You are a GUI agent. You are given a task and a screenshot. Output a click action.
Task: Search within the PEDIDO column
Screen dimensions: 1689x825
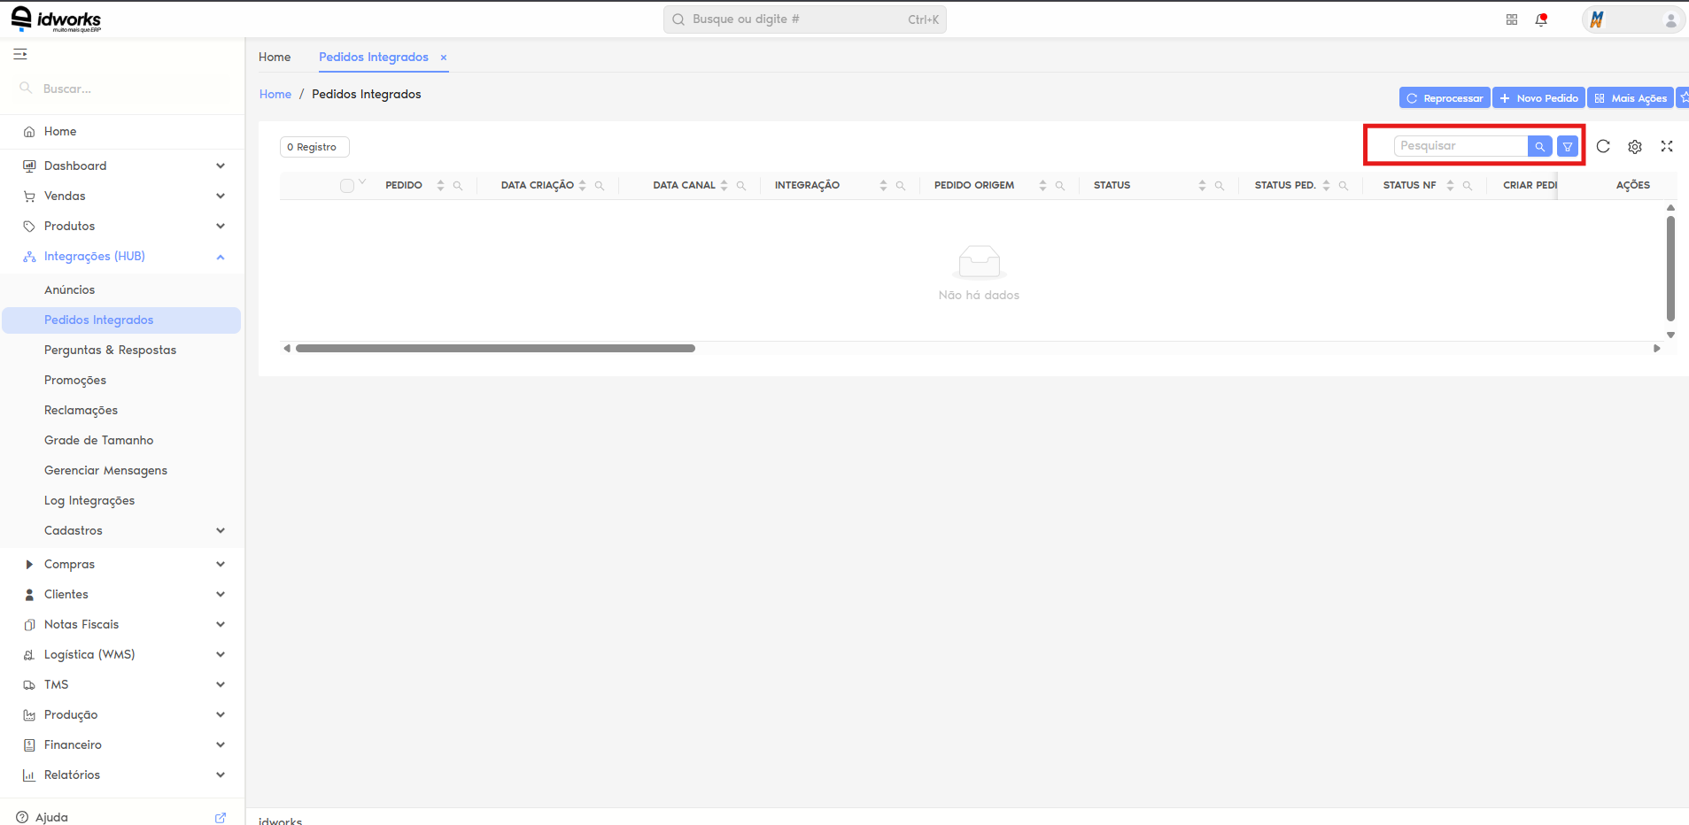458,185
